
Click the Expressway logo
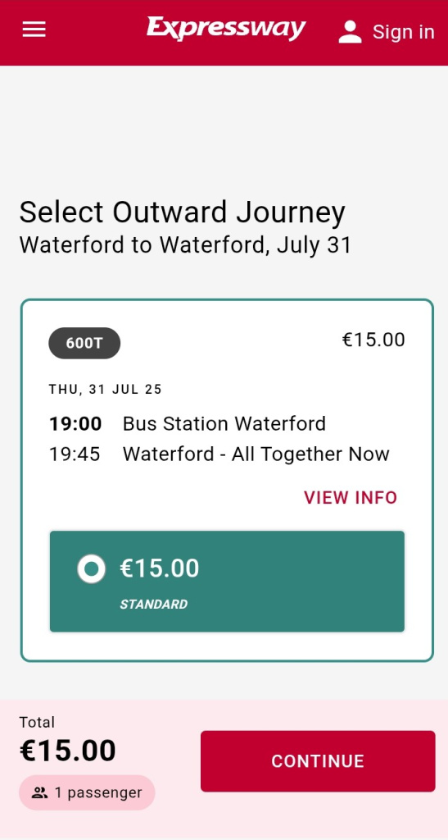(226, 29)
